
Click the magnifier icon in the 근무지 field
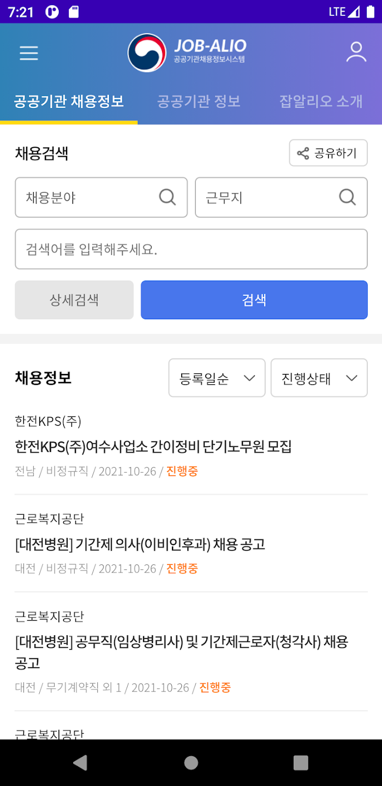click(x=347, y=198)
